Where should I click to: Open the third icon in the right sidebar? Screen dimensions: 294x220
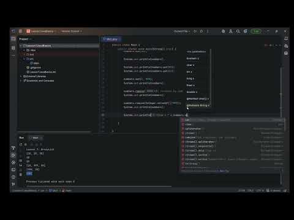(286, 53)
